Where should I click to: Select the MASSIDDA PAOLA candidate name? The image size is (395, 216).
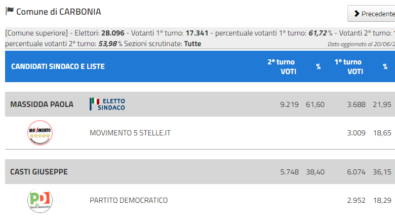(x=42, y=104)
